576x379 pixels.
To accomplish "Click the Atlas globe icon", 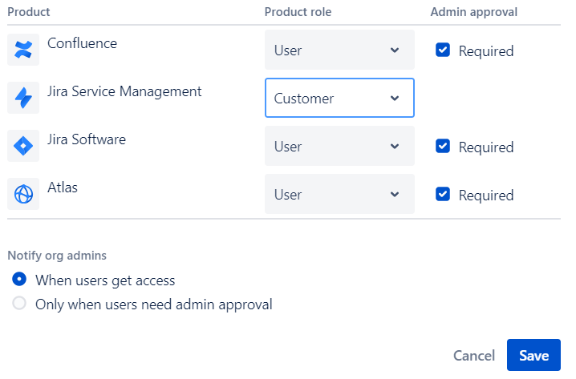I will pos(23,194).
